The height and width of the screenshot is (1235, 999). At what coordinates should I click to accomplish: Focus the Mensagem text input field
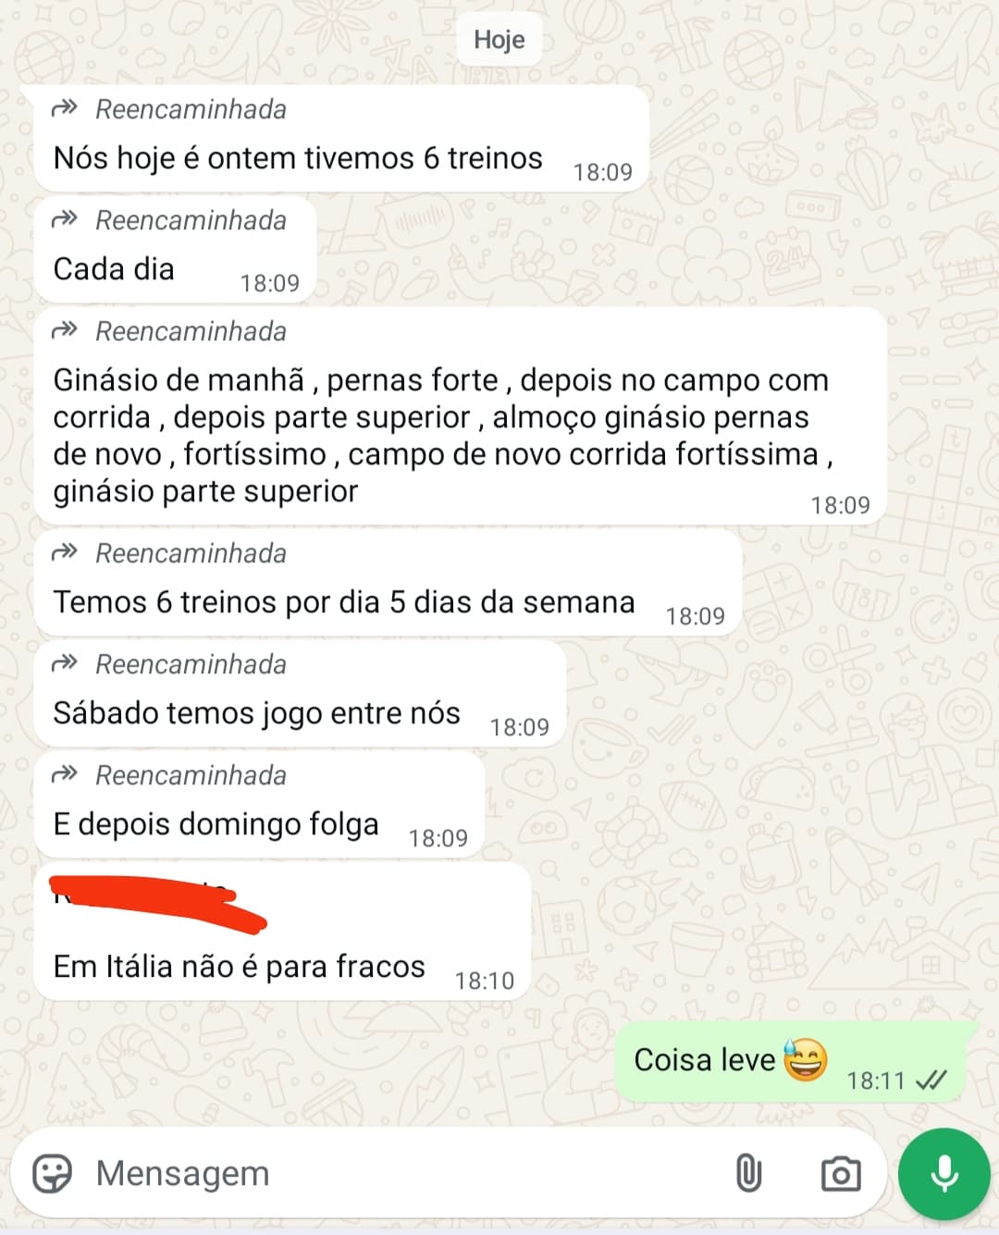coord(407,1174)
